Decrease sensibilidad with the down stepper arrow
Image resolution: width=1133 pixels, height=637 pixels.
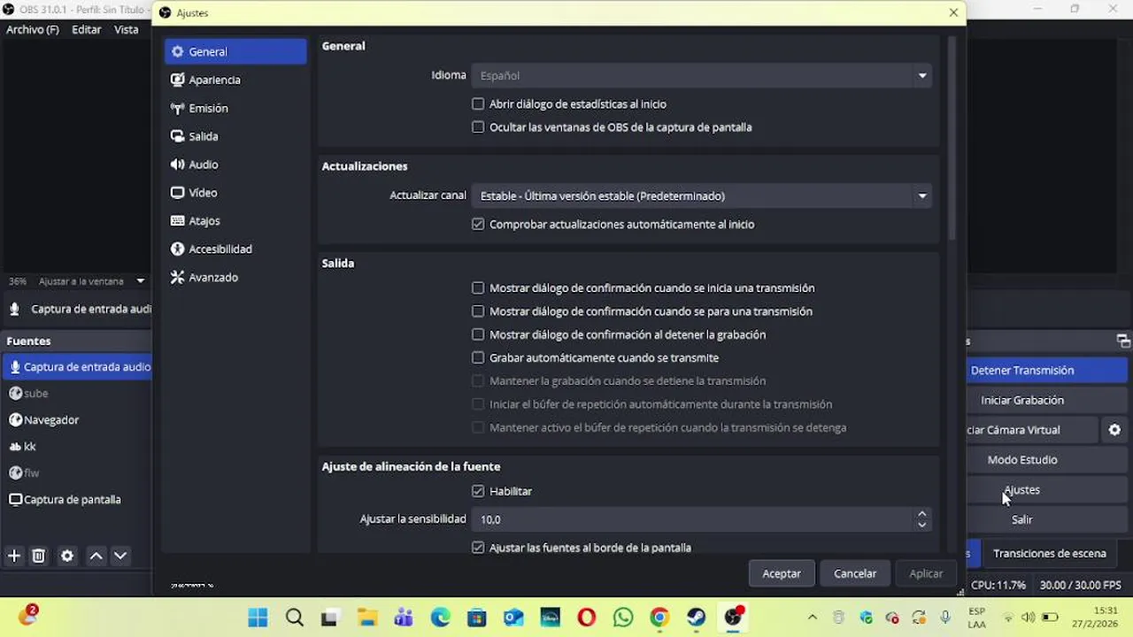(922, 526)
